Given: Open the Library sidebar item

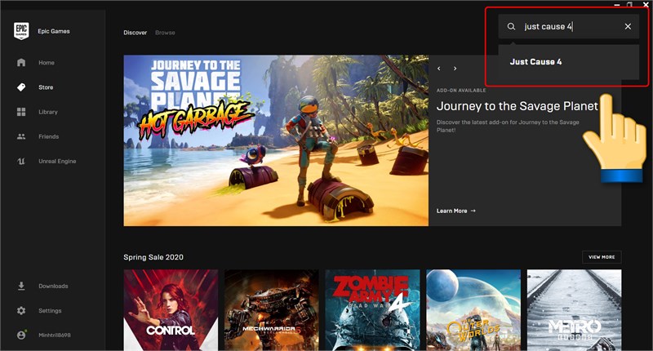Looking at the screenshot, I should click(x=48, y=112).
